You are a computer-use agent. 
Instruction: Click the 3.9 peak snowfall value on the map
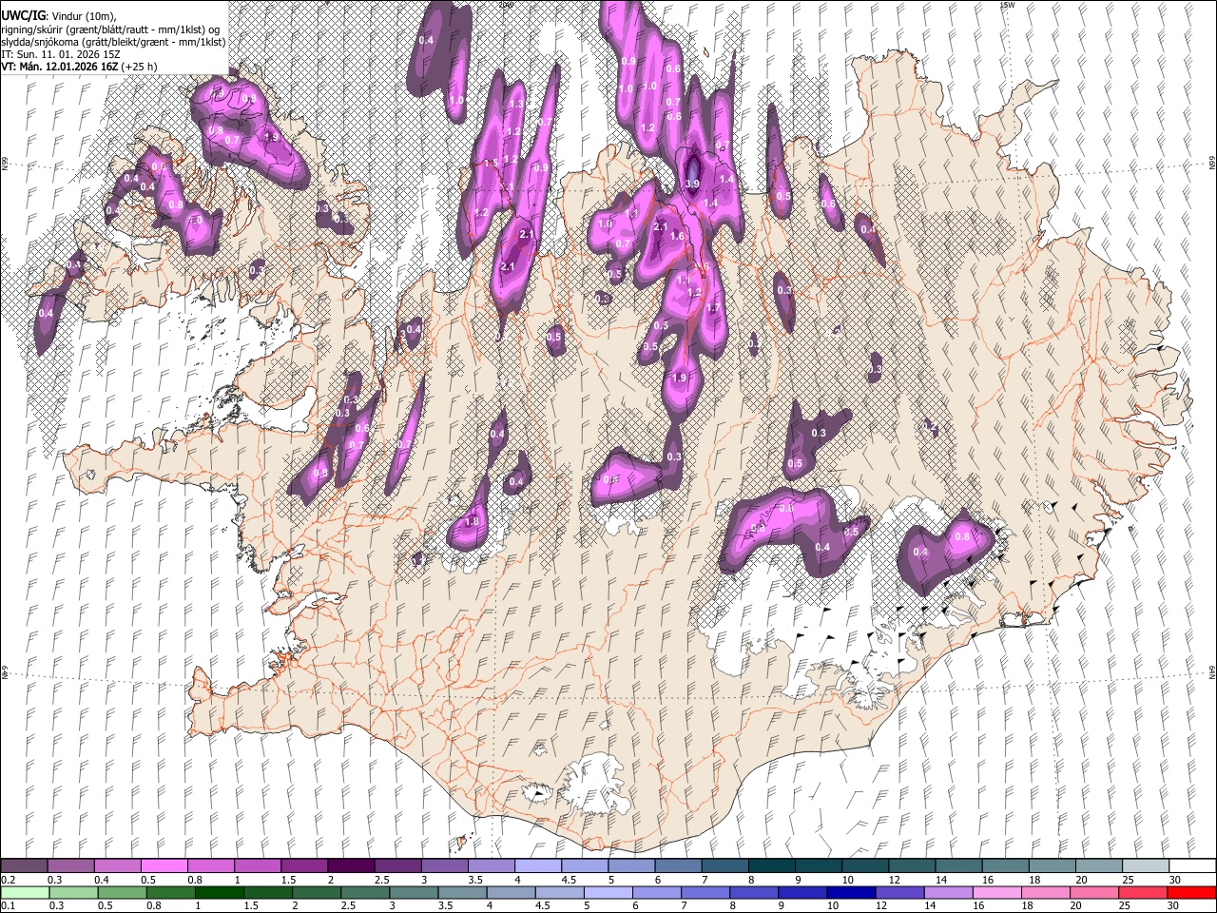coord(692,184)
